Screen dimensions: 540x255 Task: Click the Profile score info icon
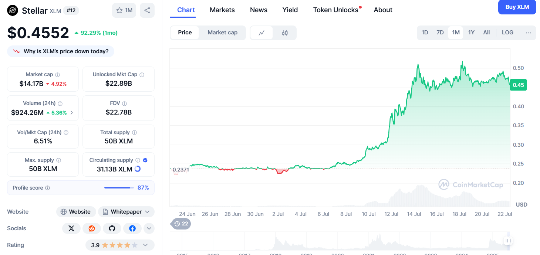[47, 188]
